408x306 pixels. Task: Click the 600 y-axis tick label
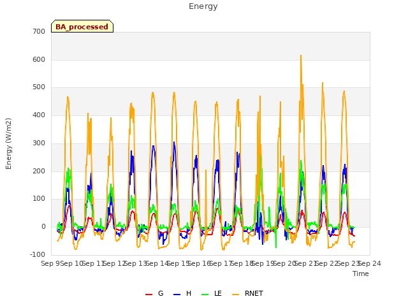[x=39, y=59]
